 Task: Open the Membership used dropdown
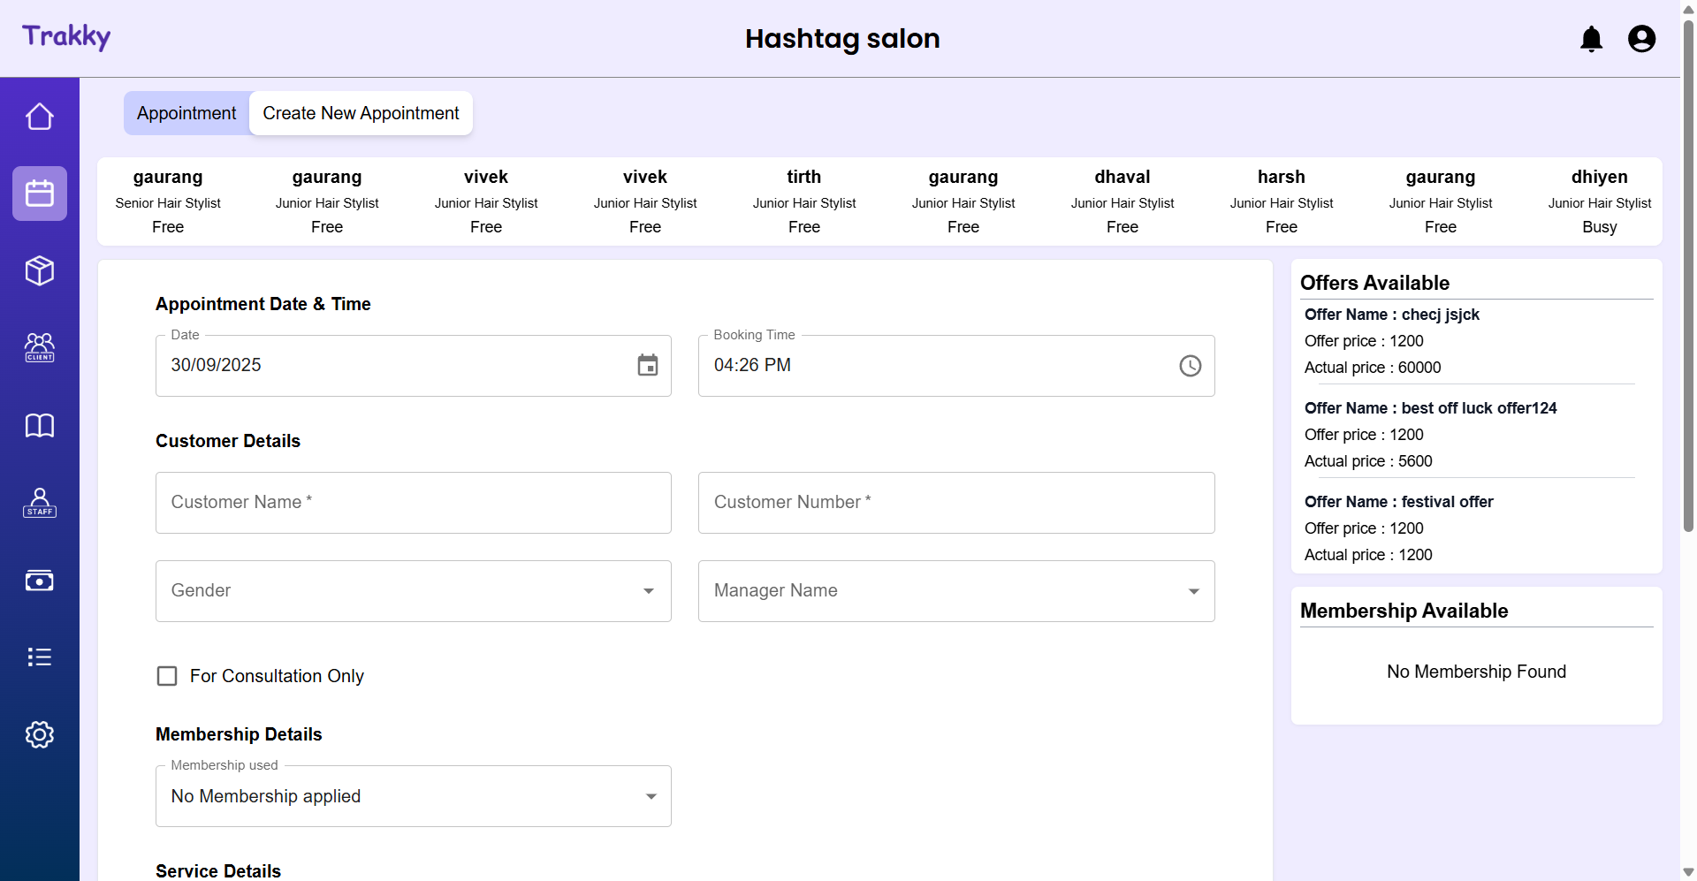pyautogui.click(x=413, y=796)
